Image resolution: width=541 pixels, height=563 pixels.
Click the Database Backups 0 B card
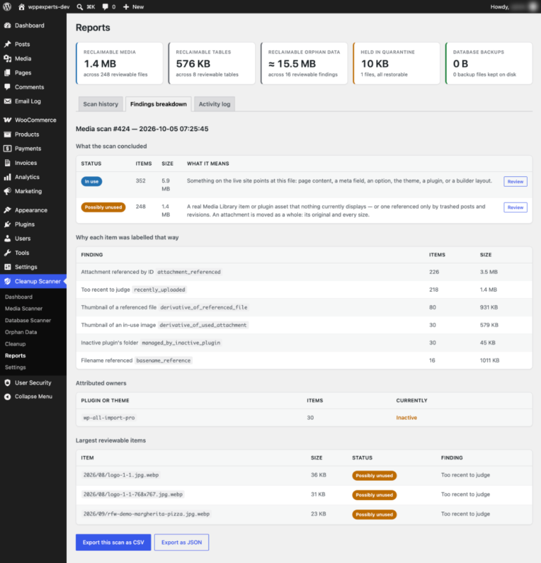point(489,63)
